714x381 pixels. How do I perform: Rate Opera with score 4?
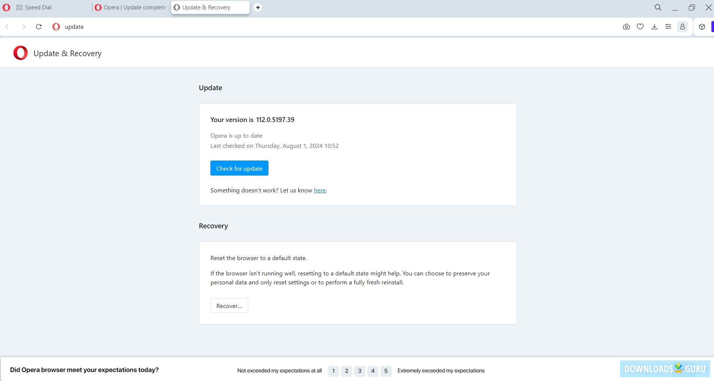373,371
